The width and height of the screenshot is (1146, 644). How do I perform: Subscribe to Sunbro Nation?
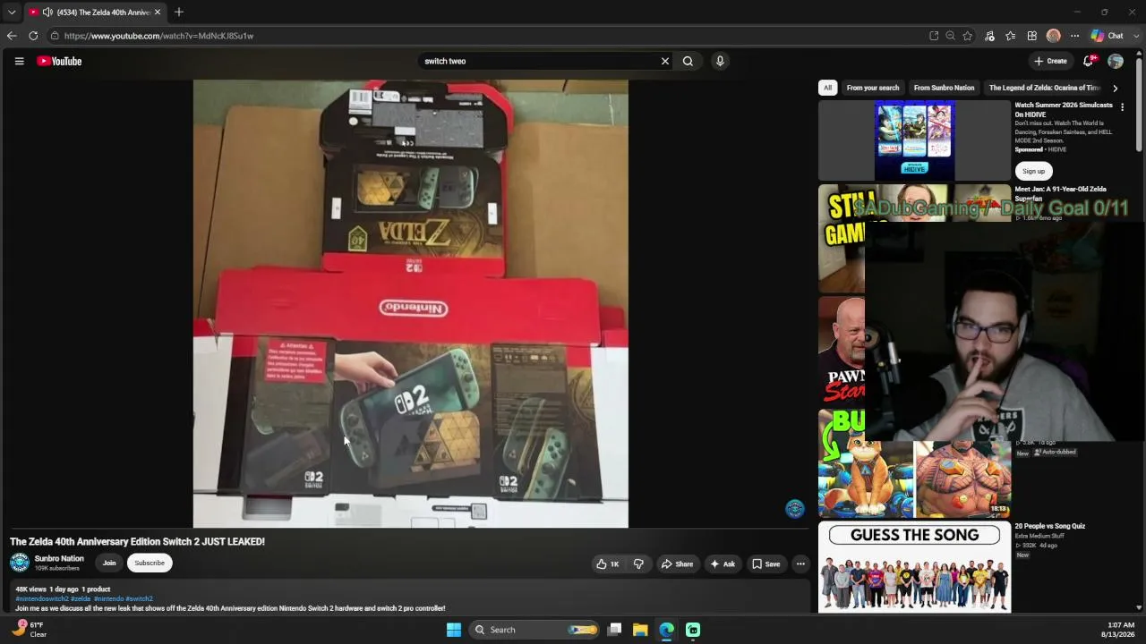pos(150,563)
